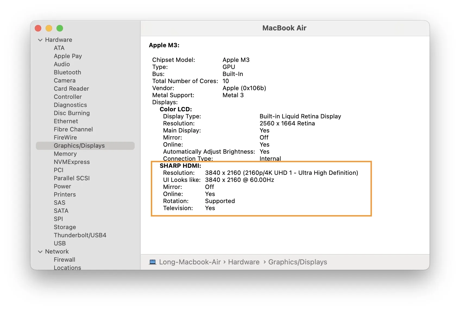The image size is (460, 310).
Task: Select the Graphics/Displays sidebar row
Action: (85, 146)
